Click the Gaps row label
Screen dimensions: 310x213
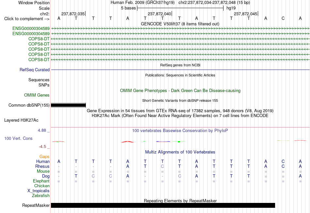point(44,156)
